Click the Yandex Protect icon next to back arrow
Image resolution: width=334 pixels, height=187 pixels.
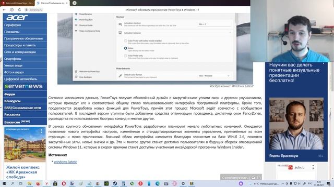tap(12, 10)
